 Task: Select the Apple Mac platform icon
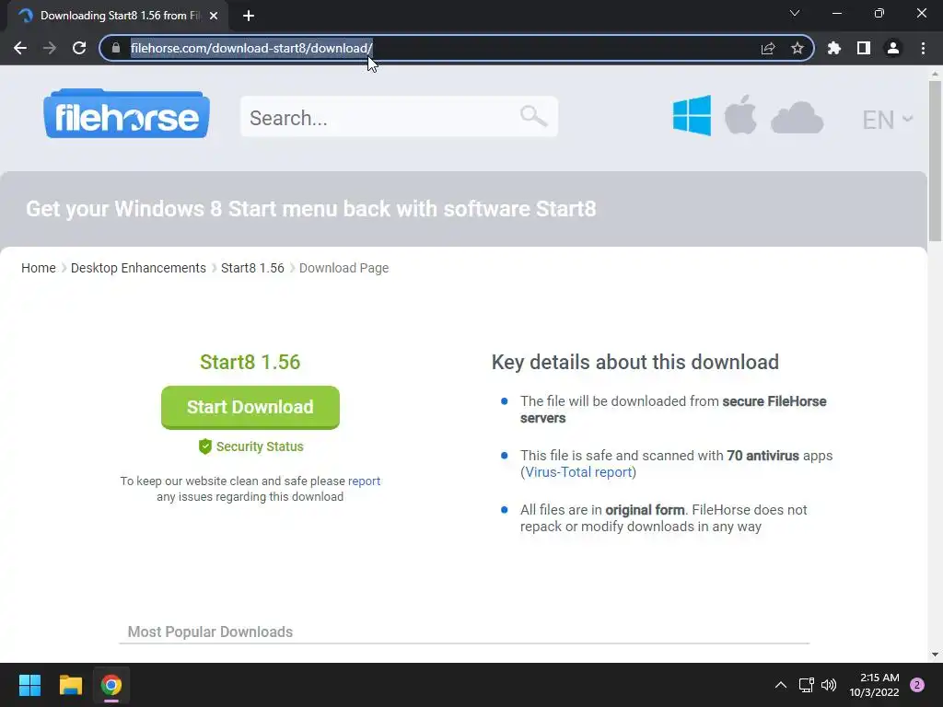(x=740, y=114)
